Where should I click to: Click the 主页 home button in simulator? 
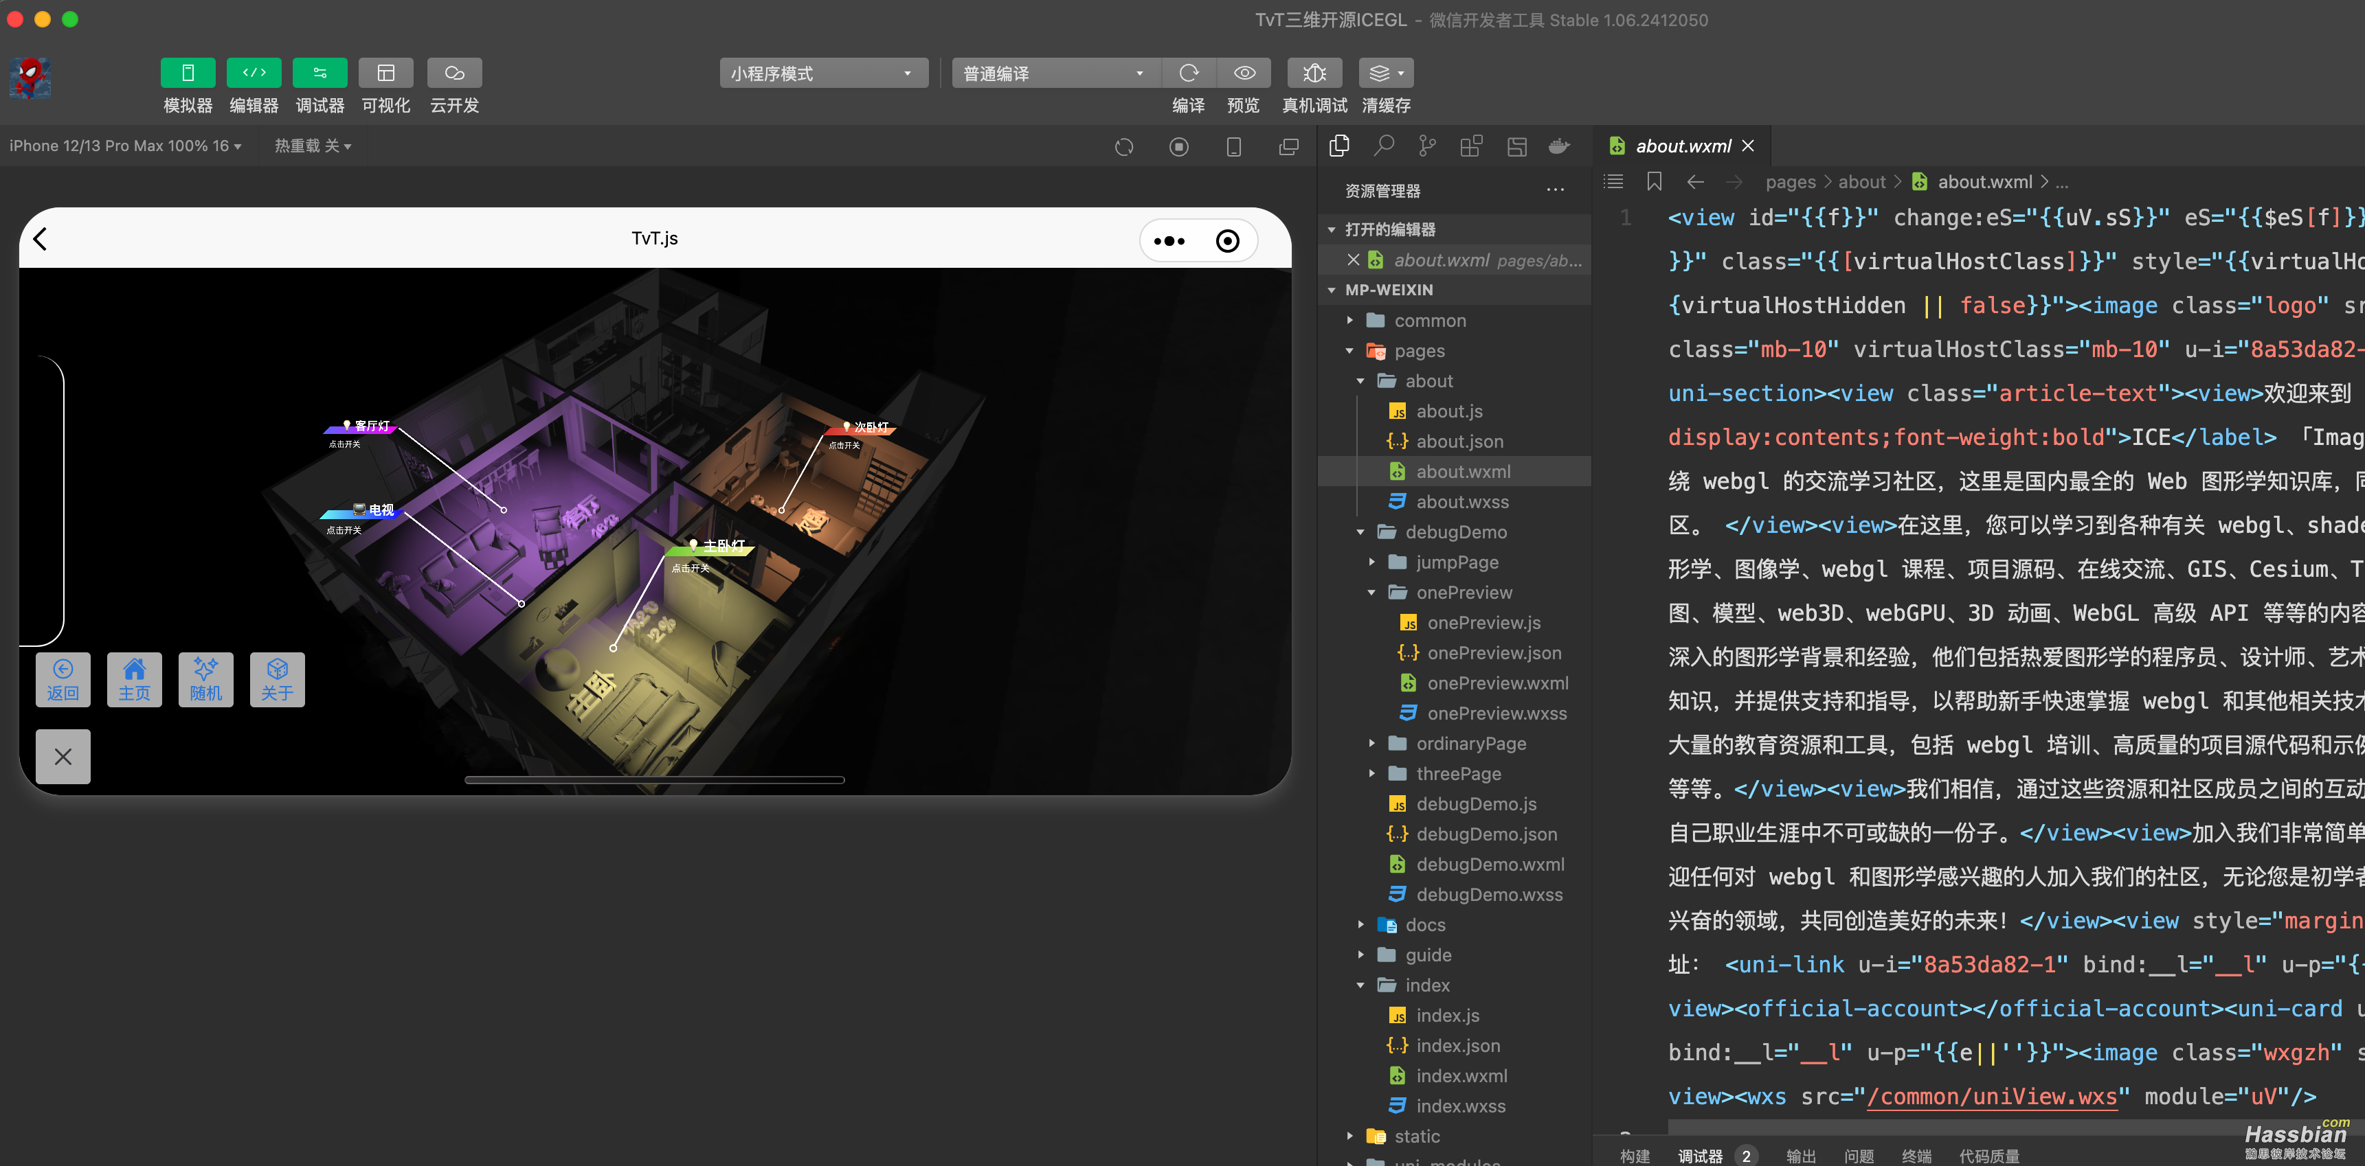pyautogui.click(x=134, y=680)
